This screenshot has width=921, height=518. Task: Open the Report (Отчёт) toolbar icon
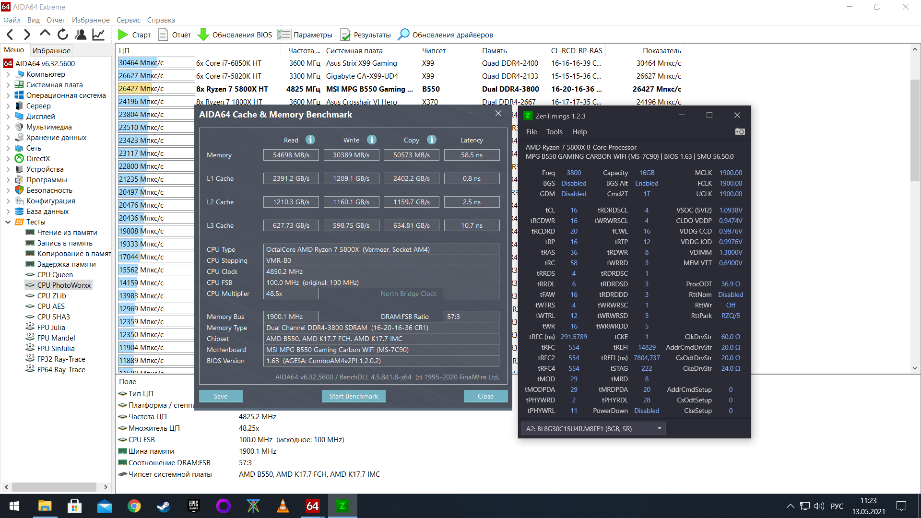163,35
